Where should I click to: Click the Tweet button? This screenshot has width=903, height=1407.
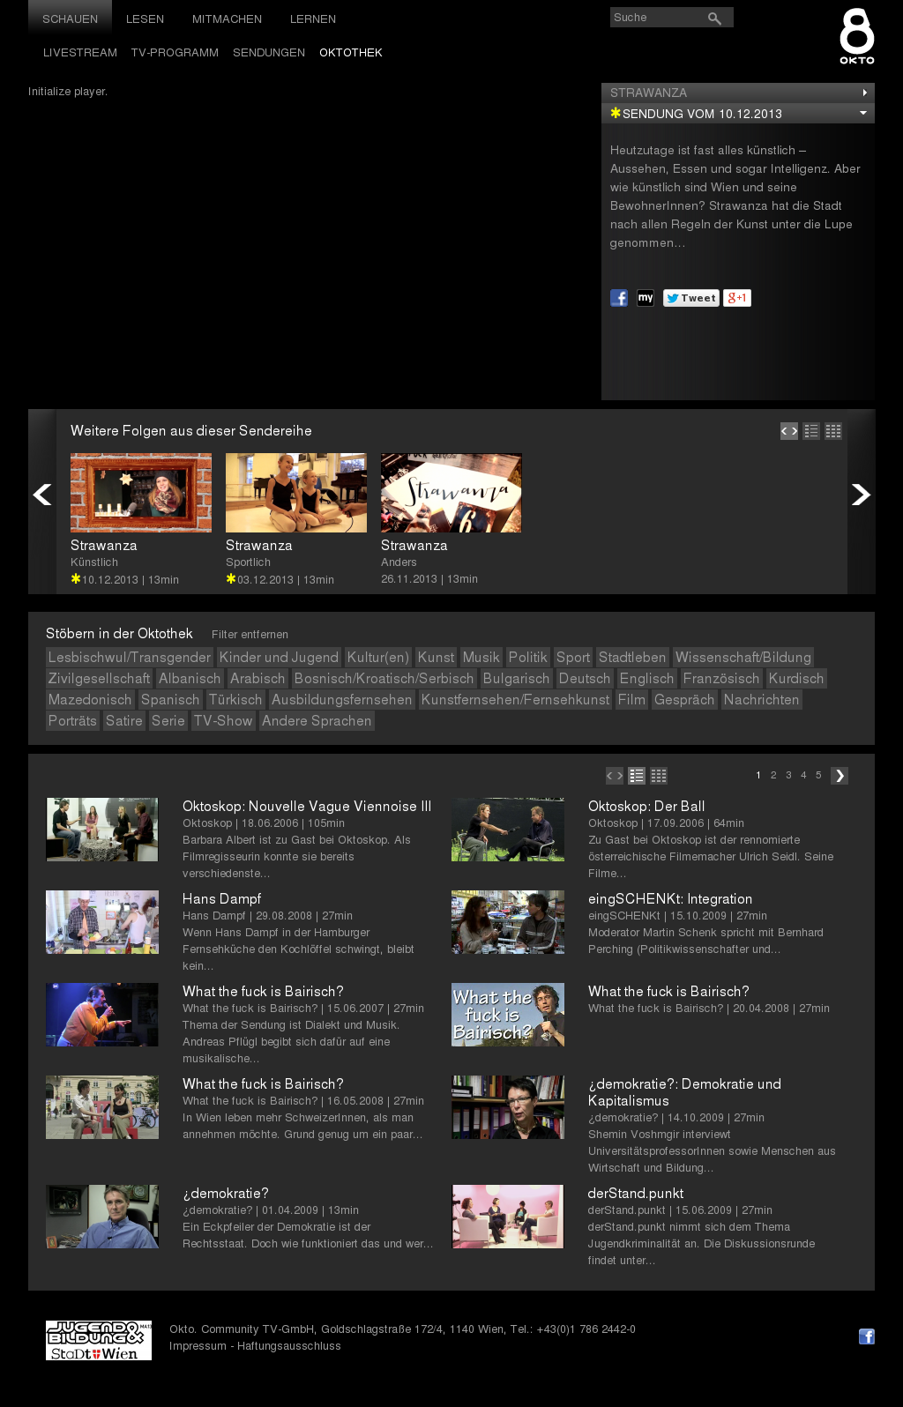[x=691, y=298]
